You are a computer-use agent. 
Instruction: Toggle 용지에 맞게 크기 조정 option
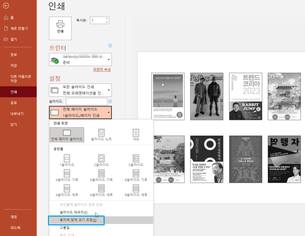click(101, 220)
